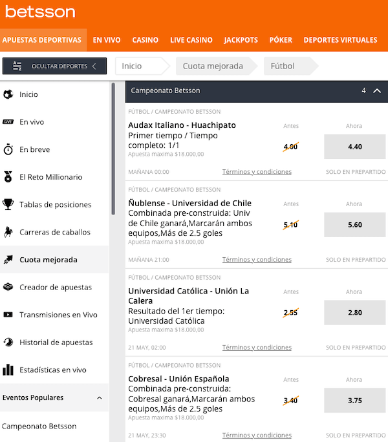Image resolution: width=388 pixels, height=442 pixels.
Task: Go to the Live Casino tab
Action: tap(191, 40)
